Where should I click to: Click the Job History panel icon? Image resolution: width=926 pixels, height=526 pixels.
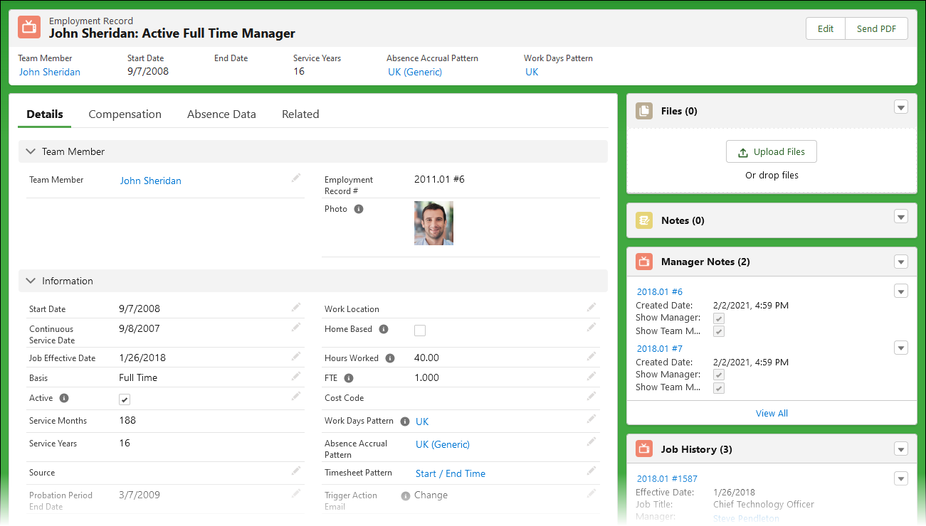[643, 449]
